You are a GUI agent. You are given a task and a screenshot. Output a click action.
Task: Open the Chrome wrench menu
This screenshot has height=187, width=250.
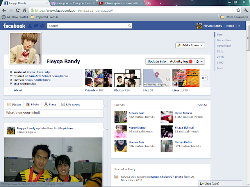pos(246,11)
